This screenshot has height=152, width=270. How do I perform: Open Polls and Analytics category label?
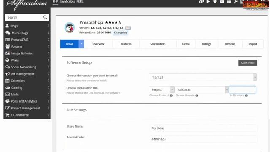coord(24,101)
